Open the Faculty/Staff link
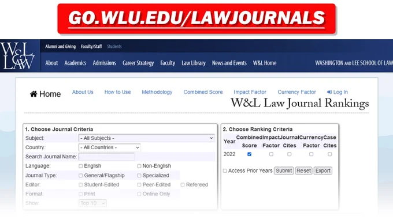The height and width of the screenshot is (220, 393). pyautogui.click(x=91, y=47)
